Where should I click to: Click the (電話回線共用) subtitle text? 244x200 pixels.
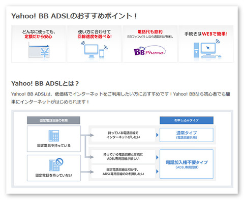click(187, 138)
